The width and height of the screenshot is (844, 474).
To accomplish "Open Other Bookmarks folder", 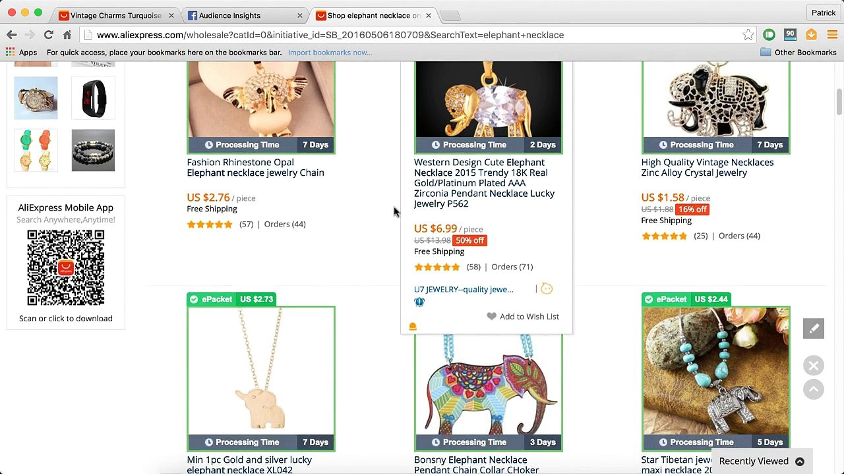I will [798, 53].
